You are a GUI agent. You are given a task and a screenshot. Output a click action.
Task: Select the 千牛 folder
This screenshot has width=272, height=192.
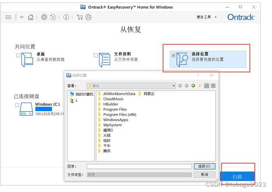point(104,146)
